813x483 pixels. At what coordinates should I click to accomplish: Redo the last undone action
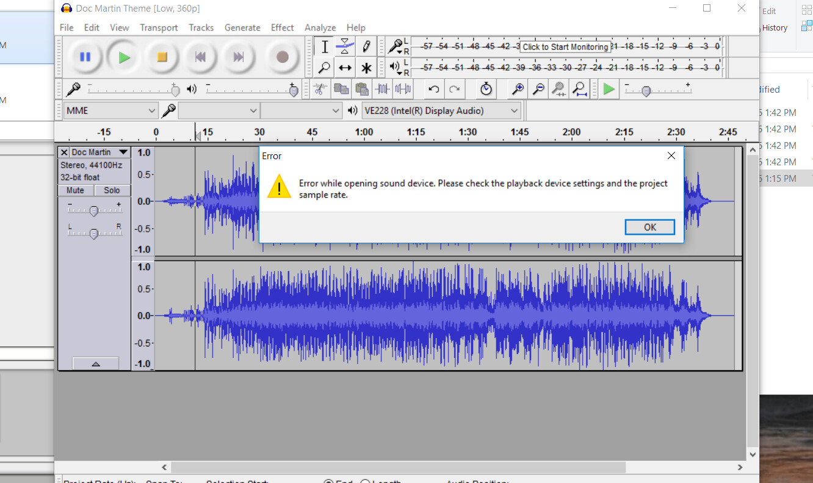pos(455,89)
